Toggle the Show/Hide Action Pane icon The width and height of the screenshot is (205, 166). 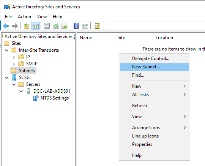point(85,26)
